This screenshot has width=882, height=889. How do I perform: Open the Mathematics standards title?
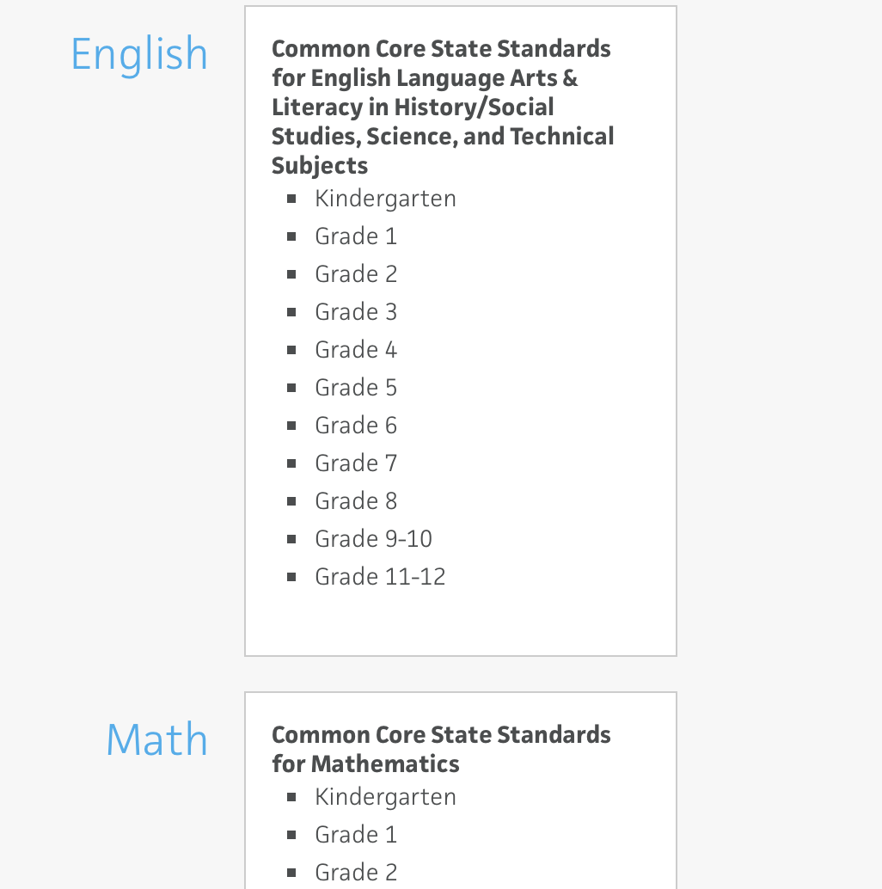pos(441,749)
